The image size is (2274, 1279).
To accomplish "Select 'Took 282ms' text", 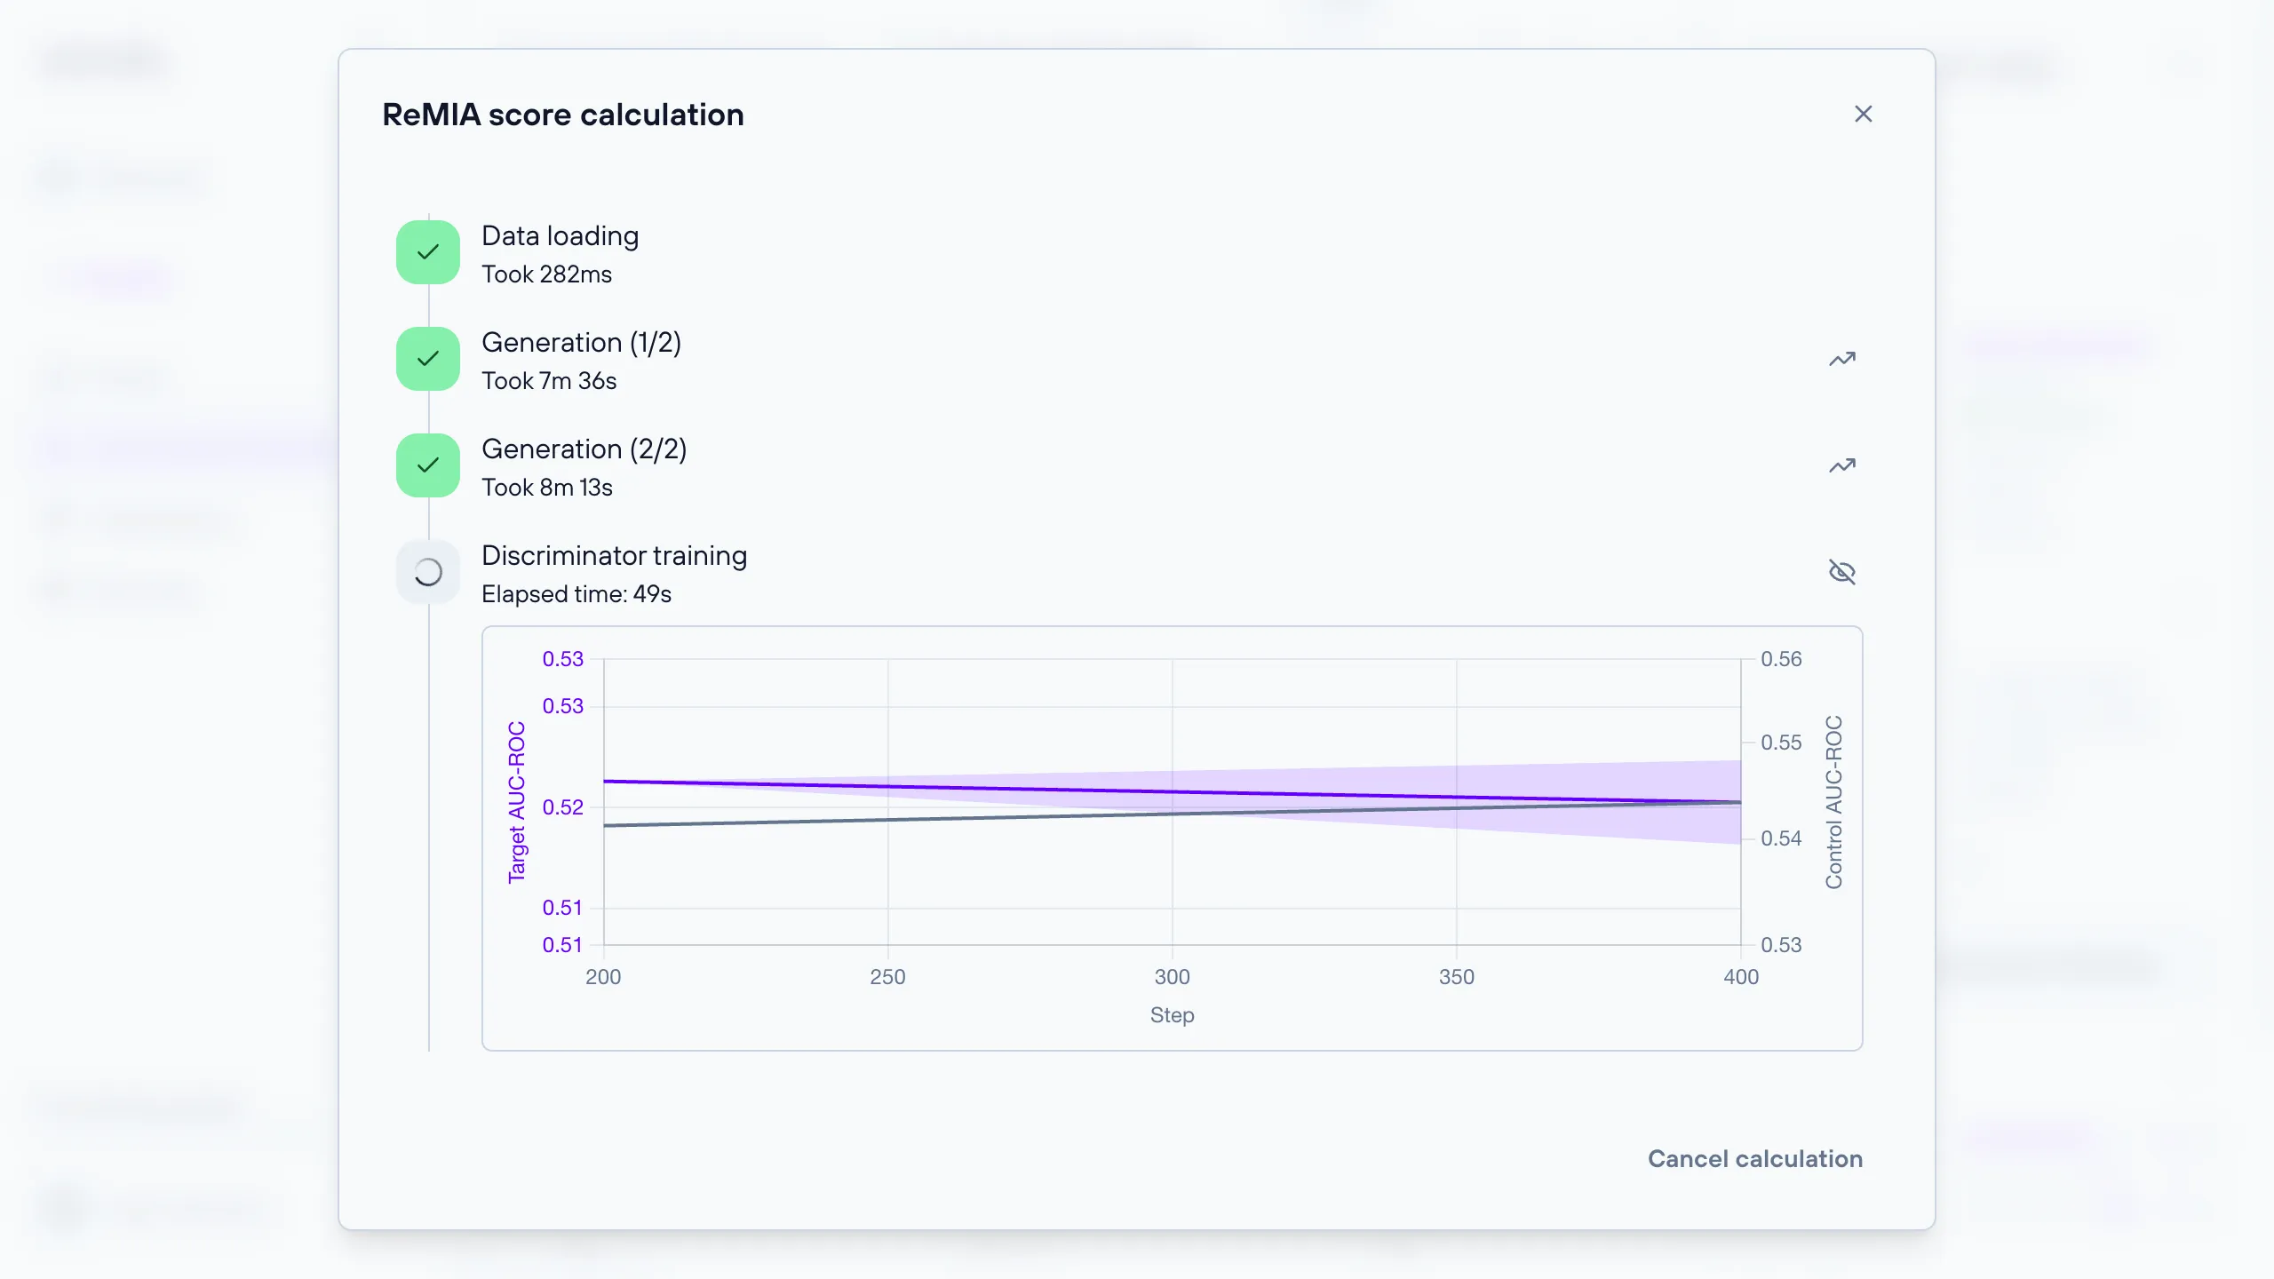I will click(x=546, y=274).
